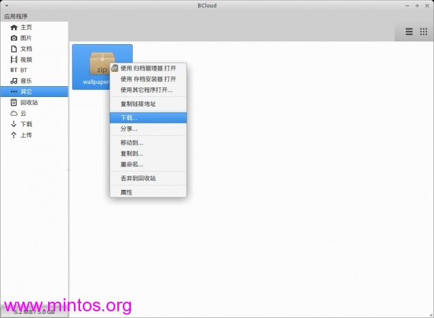
Task: Click the 云 cloud icon in sidebar
Action: [14, 113]
